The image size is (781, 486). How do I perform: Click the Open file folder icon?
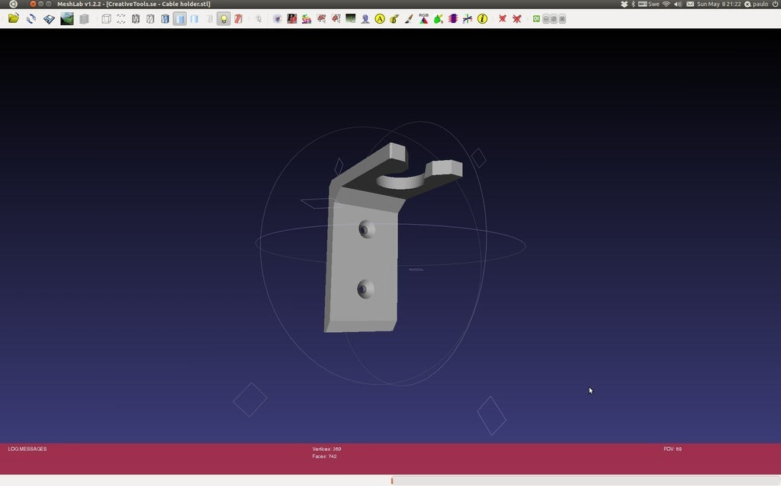(x=13, y=18)
